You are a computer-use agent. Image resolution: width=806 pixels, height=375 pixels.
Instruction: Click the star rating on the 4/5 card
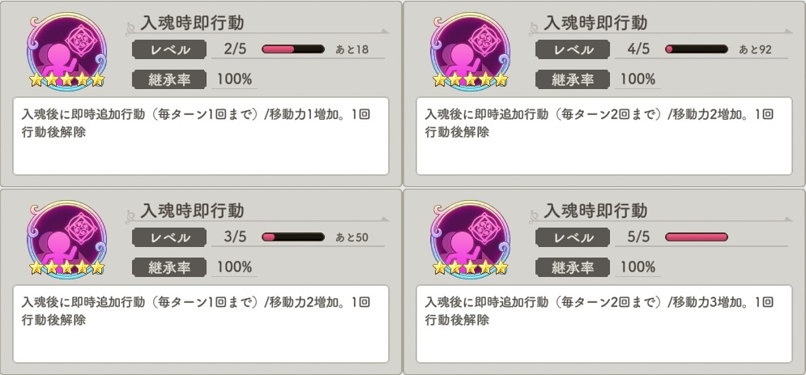point(471,80)
